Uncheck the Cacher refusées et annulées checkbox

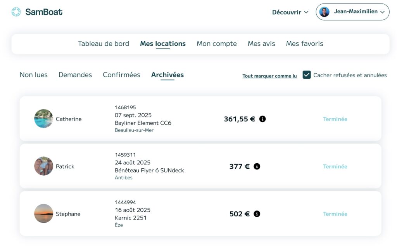click(307, 75)
